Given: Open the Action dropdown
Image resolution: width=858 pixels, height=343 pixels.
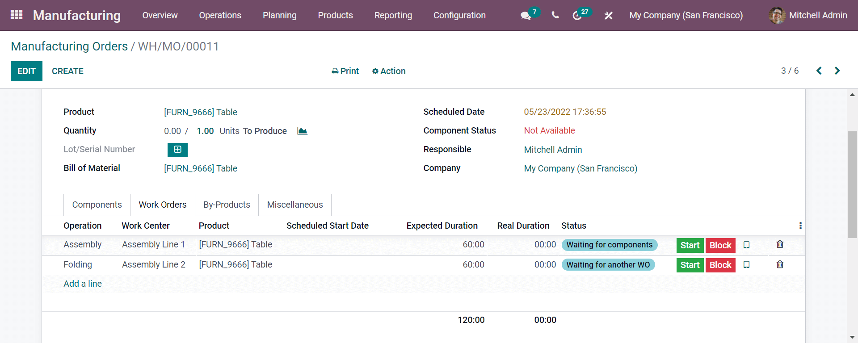Looking at the screenshot, I should pos(389,71).
